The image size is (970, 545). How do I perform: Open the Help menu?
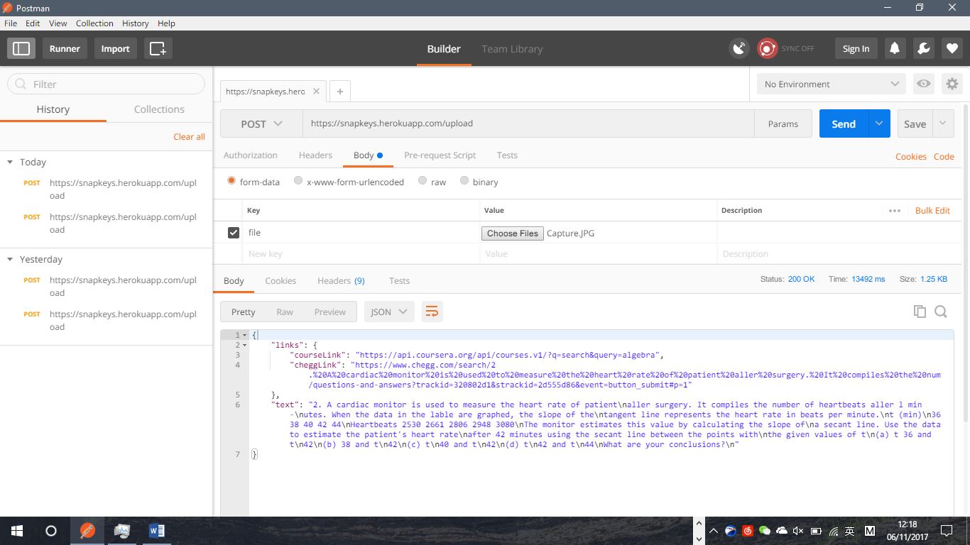tap(166, 23)
